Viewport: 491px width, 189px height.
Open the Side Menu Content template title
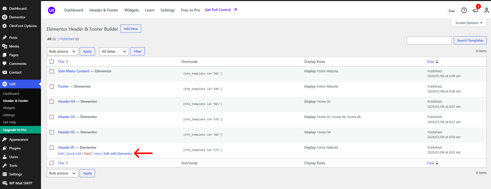click(x=74, y=71)
